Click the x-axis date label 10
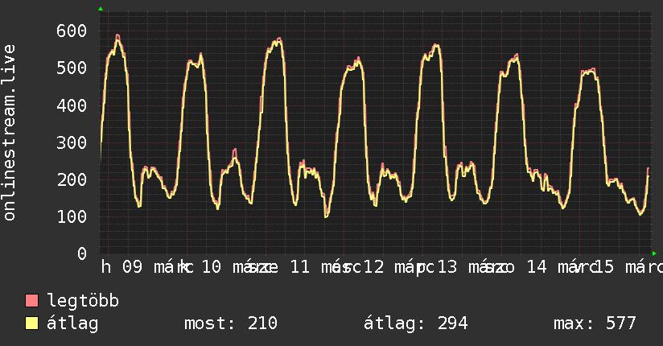 tap(211, 267)
